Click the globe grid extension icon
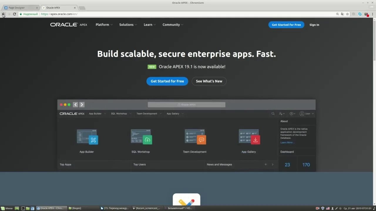The width and height of the screenshot is (376, 211). [x=354, y=14]
